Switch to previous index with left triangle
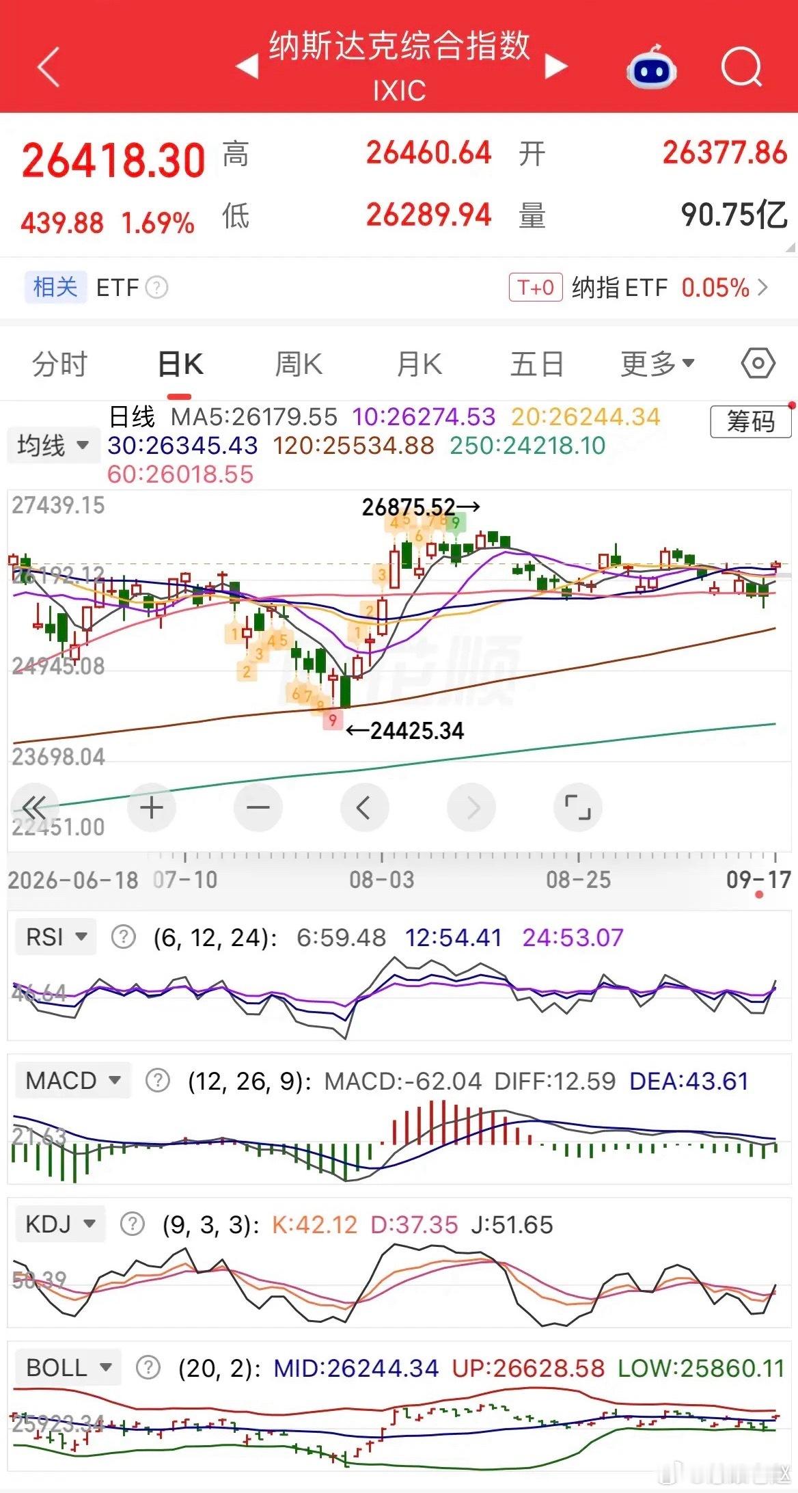Viewport: 798px width, 1493px height. tap(247, 67)
